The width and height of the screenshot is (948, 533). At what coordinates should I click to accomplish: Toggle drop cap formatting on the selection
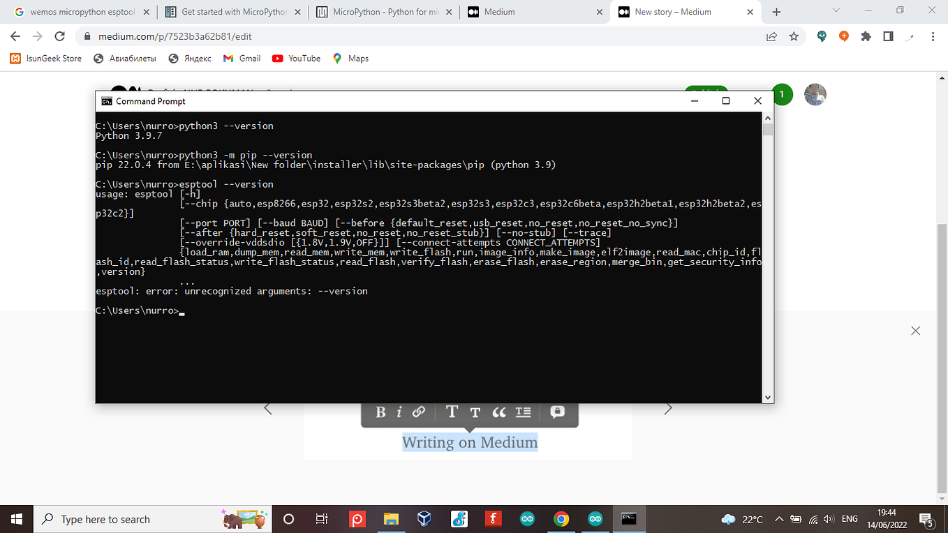pos(522,412)
